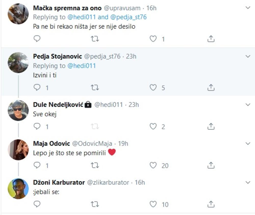Reply to Maja Odovic's tweet
Image resolution: width=255 pixels, height=215 pixels.
click(37, 166)
